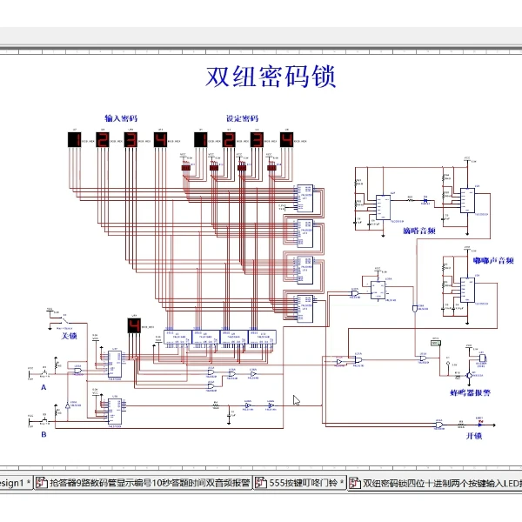The width and height of the screenshot is (522, 522).
Task: Select the diode between the 滴嗒 timers
Action: (425, 200)
